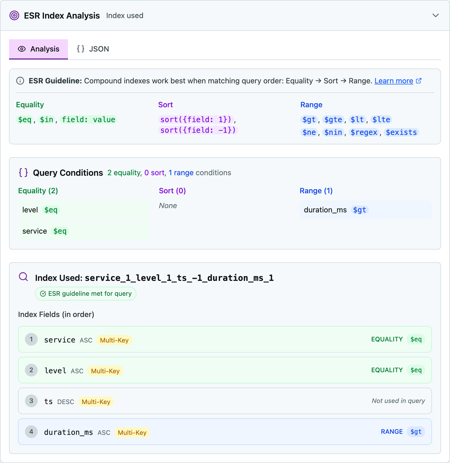The image size is (450, 463).
Task: Collapse the ESR Index Analysis panel chevron
Action: [436, 15]
